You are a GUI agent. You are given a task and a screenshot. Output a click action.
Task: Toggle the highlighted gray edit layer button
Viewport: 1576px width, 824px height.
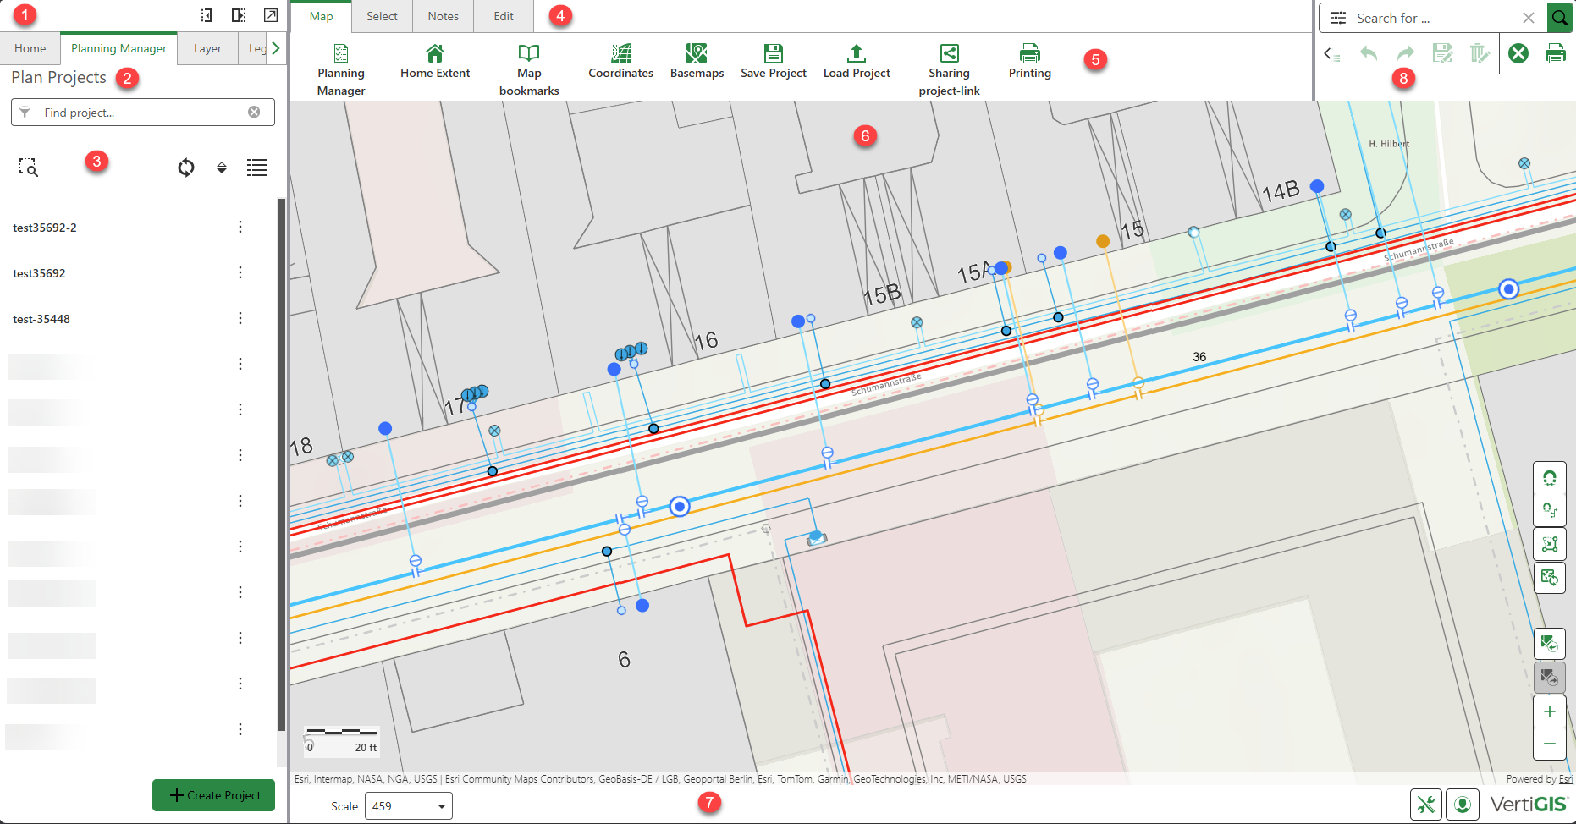pyautogui.click(x=1550, y=677)
